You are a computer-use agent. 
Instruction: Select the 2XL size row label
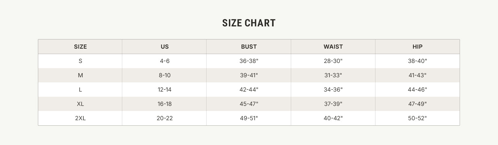pos(80,118)
